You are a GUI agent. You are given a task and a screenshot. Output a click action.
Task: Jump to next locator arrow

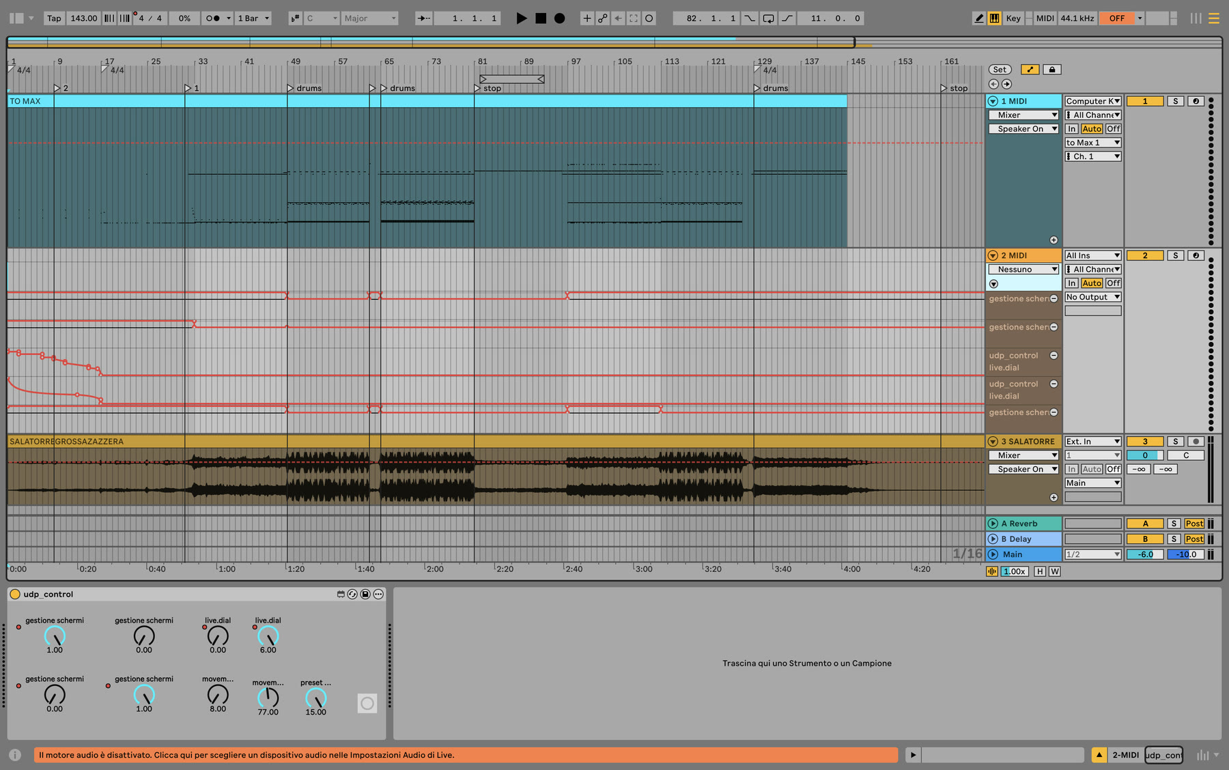[x=1006, y=84]
